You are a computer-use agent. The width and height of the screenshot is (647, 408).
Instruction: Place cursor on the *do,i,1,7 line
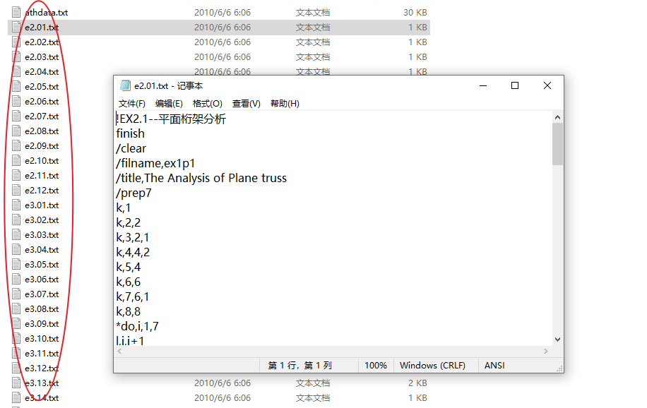(138, 326)
